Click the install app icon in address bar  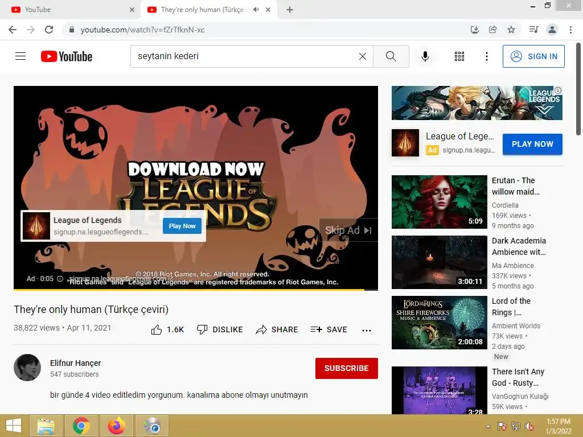[x=474, y=30]
